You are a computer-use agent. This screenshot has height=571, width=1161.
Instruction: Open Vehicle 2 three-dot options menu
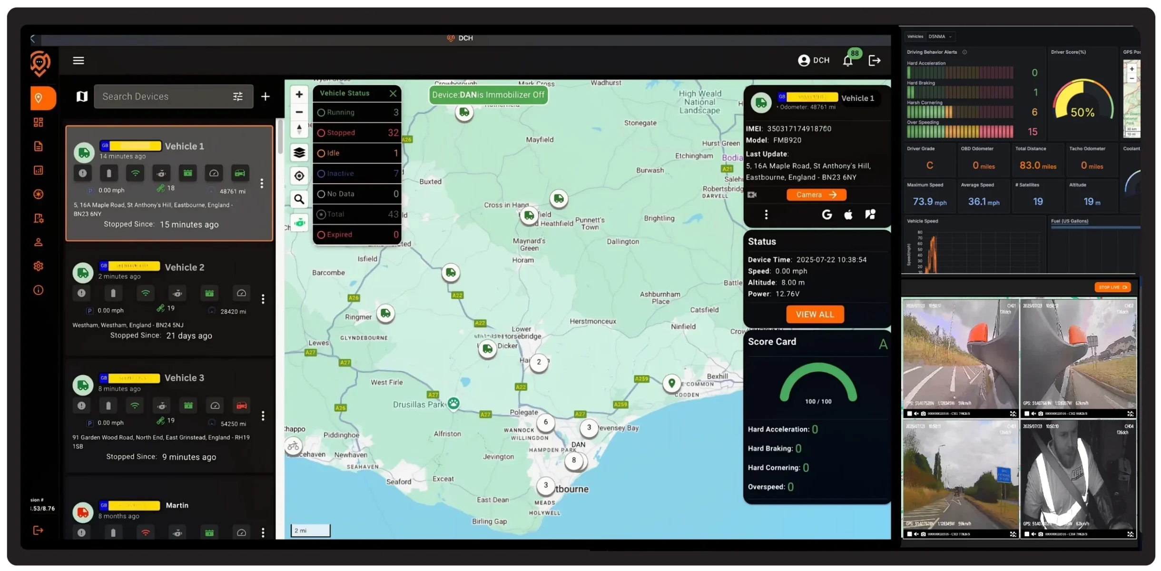point(263,299)
